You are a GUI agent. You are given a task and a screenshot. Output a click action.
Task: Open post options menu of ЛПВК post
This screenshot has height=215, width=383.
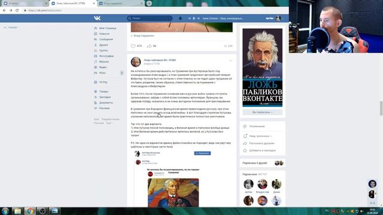point(230,60)
